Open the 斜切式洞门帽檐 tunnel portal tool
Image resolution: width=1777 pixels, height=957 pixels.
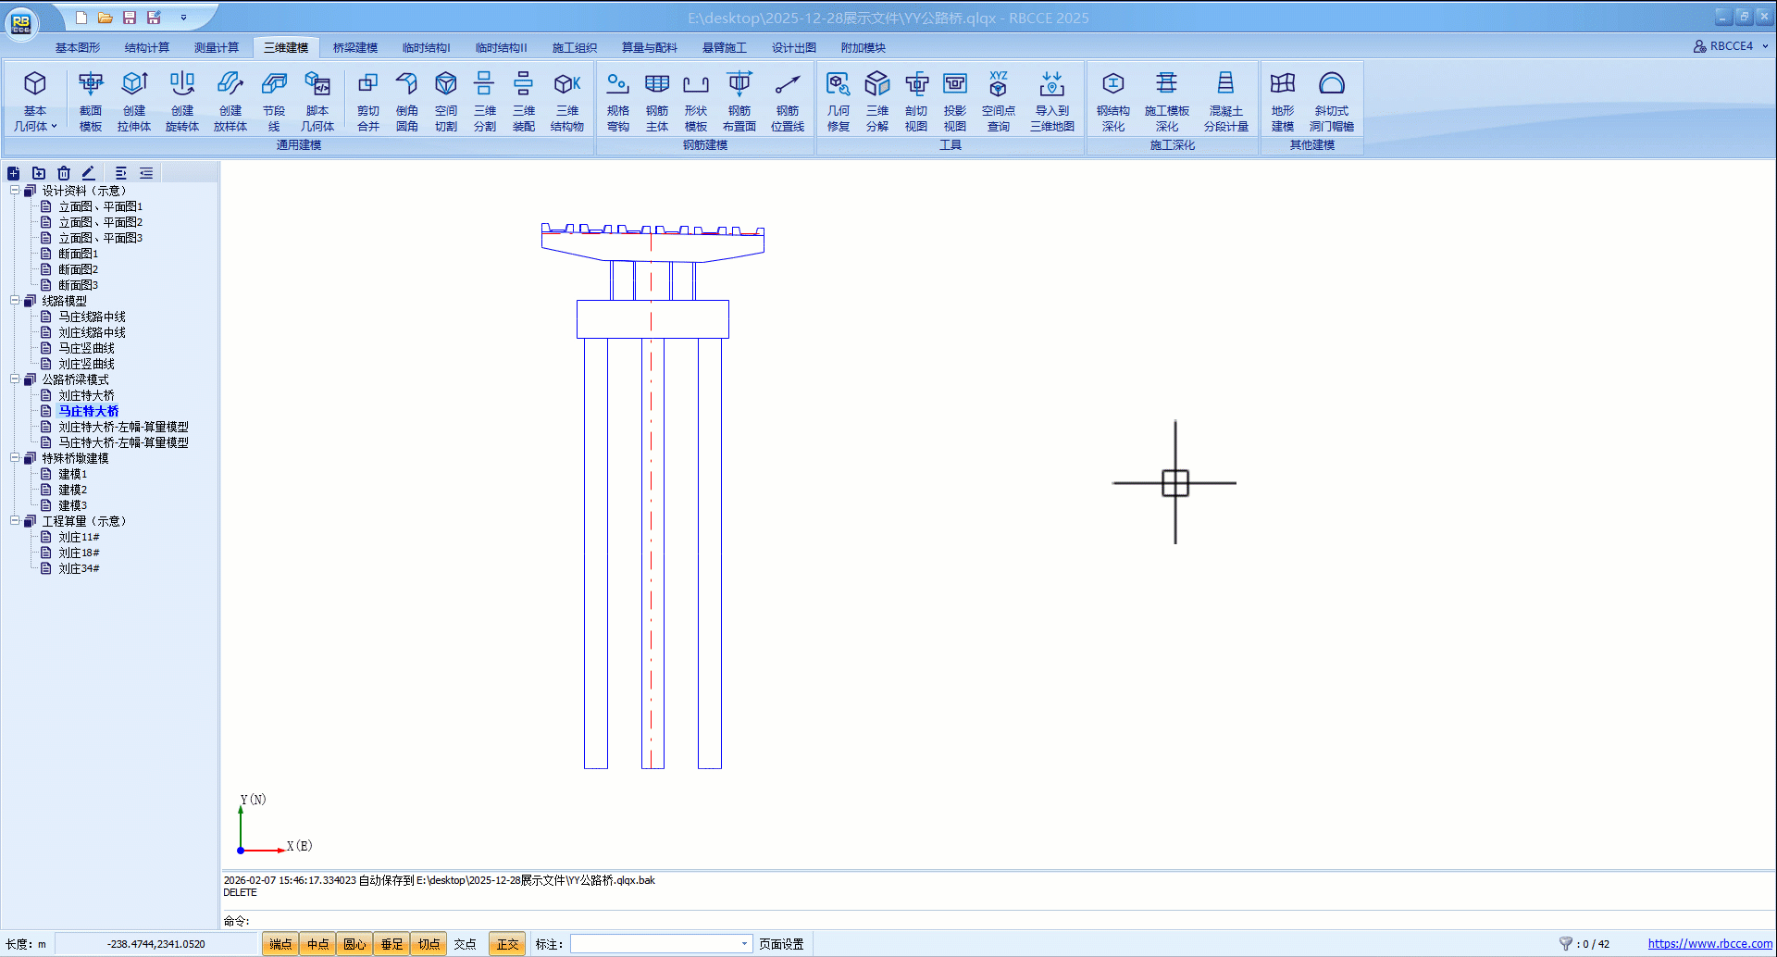tap(1331, 100)
